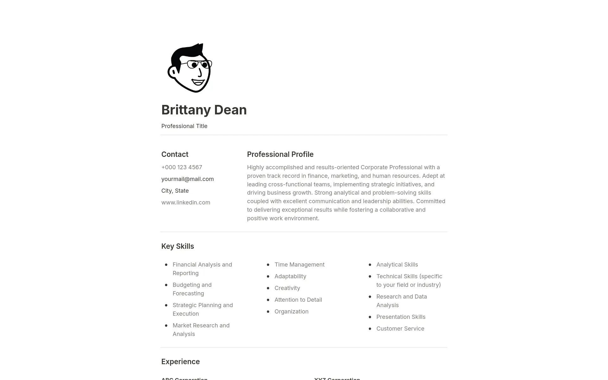The image size is (608, 380).
Task: Select the Key Skills section tab
Action: [x=177, y=246]
